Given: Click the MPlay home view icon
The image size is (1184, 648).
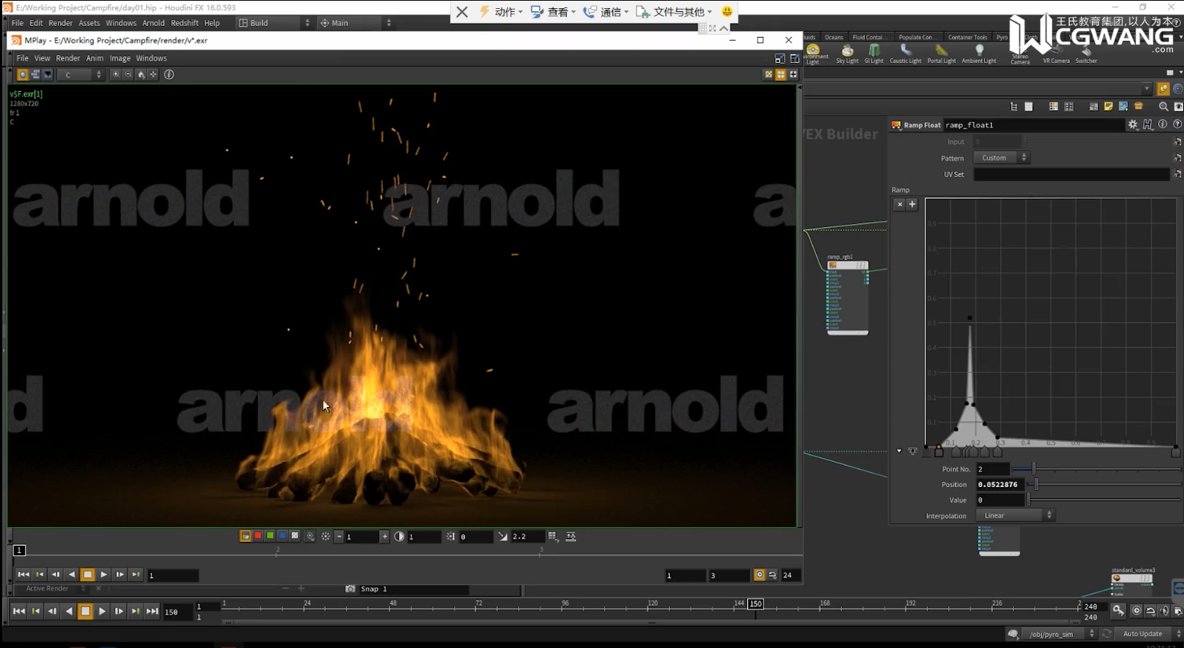Looking at the screenshot, I should pos(141,74).
